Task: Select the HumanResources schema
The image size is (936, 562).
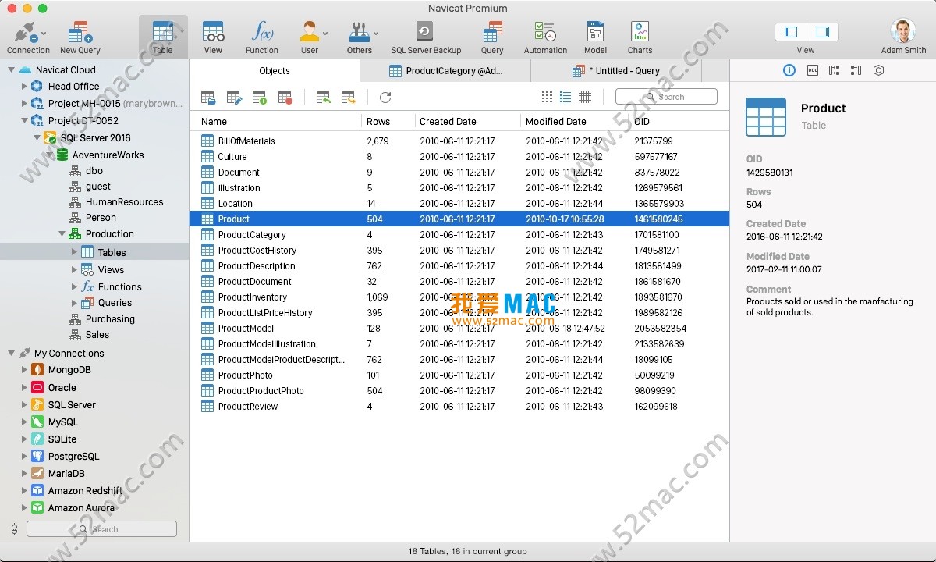Action: click(x=124, y=202)
